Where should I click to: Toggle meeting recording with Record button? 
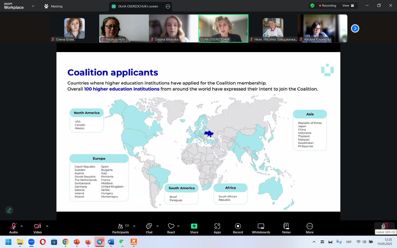[x=238, y=228]
